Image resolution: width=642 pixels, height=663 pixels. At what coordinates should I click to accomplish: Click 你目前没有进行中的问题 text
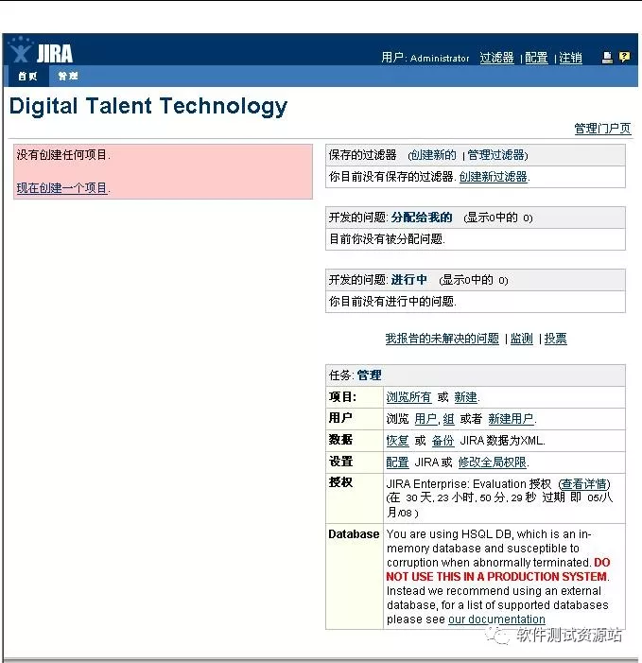click(392, 302)
